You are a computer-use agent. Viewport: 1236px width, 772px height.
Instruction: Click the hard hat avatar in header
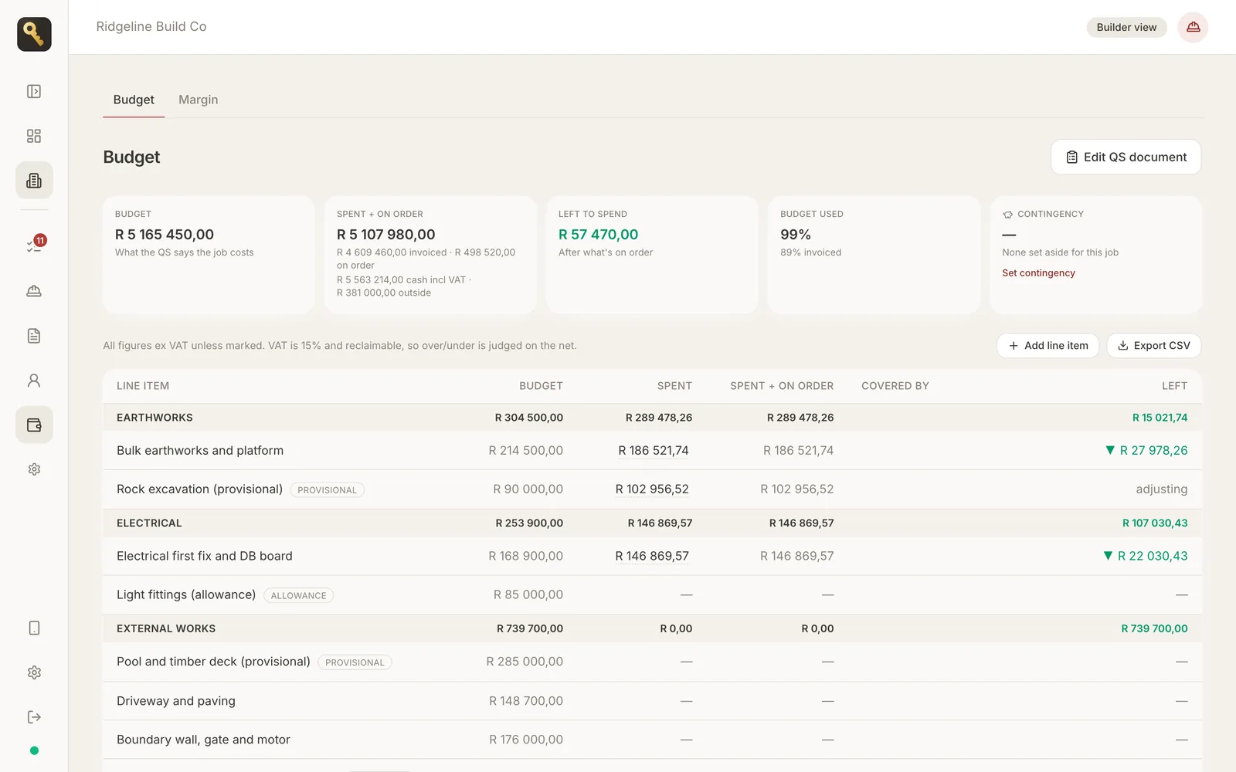click(1193, 27)
